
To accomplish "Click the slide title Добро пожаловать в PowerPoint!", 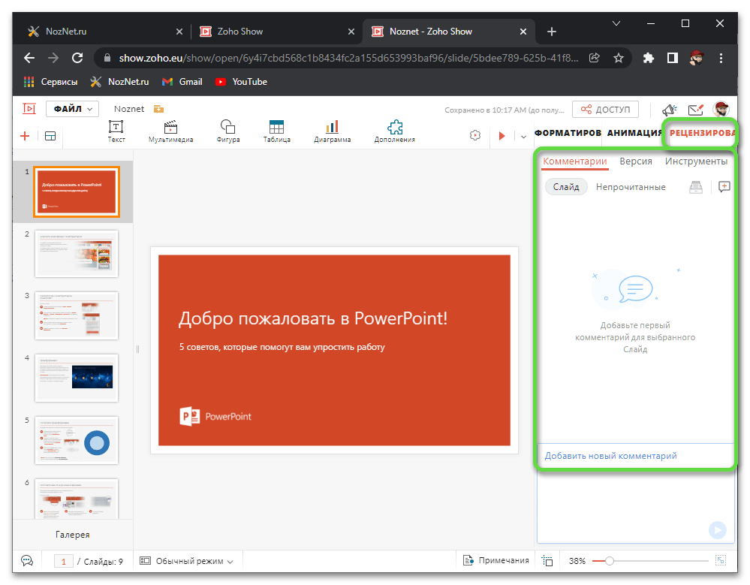I will (313, 318).
